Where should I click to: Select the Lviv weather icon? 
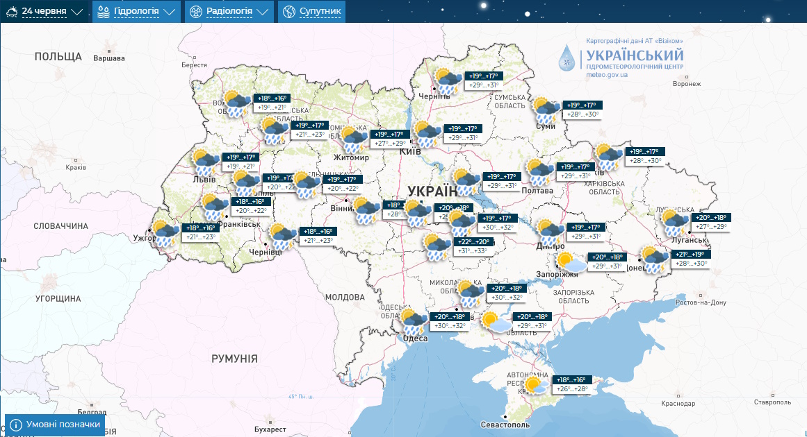206,162
